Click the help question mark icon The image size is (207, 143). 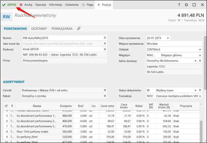click(x=179, y=5)
